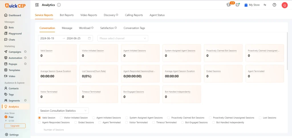Collapse sidebar with the hamburger menu icon
Image resolution: width=292 pixels, height=138 pixels.
point(37,5)
